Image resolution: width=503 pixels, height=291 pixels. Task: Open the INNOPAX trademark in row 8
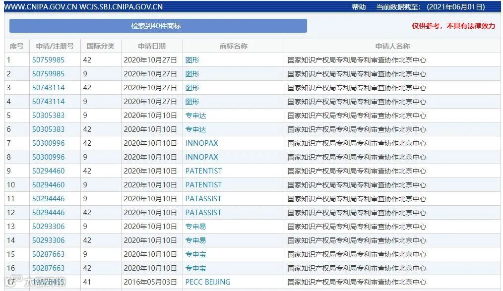coord(201,157)
